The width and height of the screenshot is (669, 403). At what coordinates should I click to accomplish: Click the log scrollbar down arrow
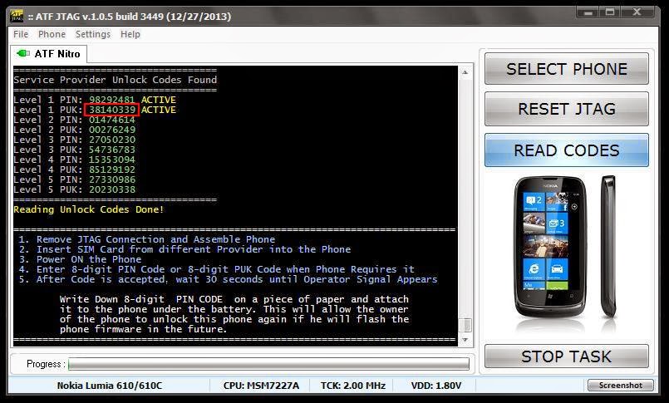[465, 340]
